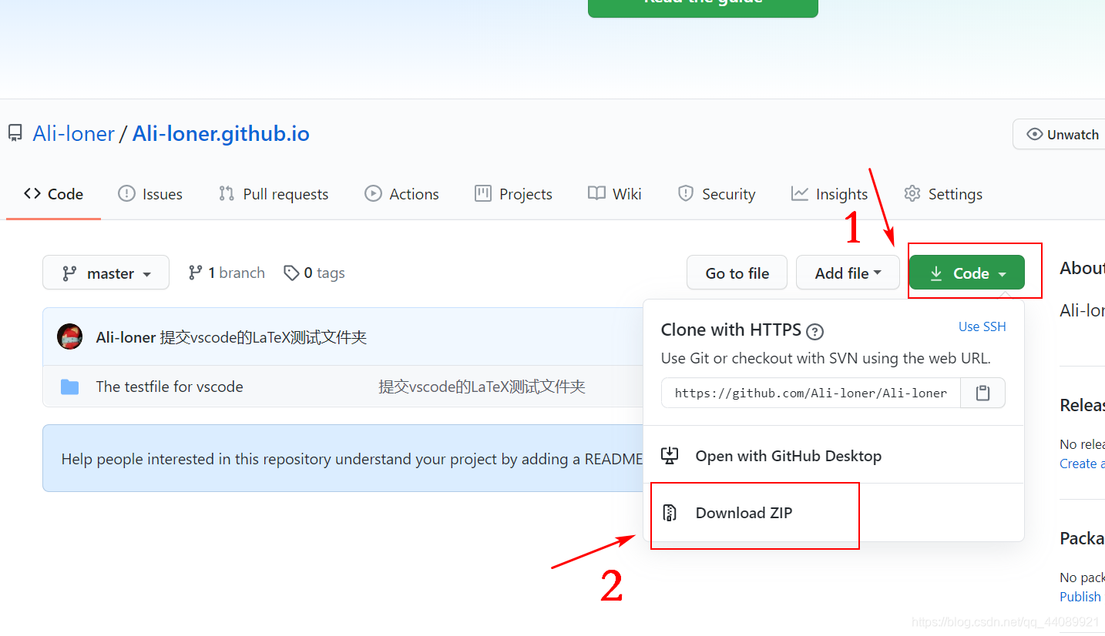Go to the Actions tab
The width and height of the screenshot is (1105, 636).
click(401, 194)
